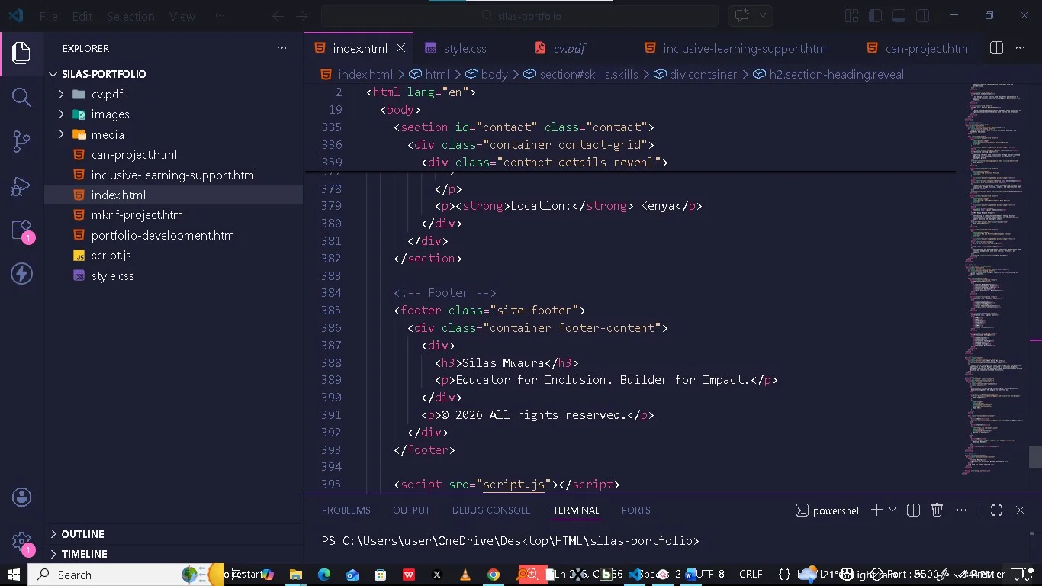Screen dimensions: 1042x586
Task: Open Windows Start menu
Action: pos(13,575)
